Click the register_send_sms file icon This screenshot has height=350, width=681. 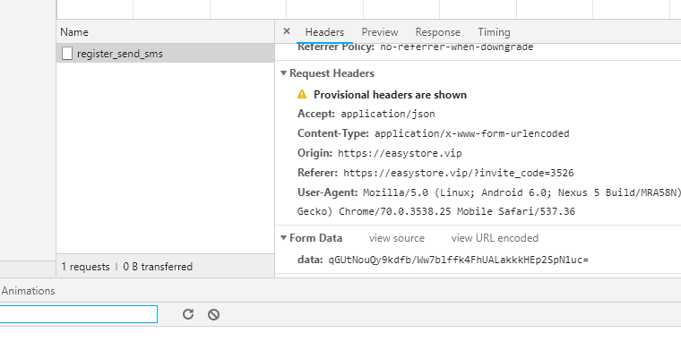tap(67, 54)
